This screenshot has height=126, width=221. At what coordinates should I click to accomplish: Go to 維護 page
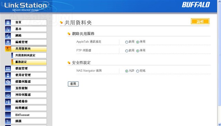pos(29,121)
